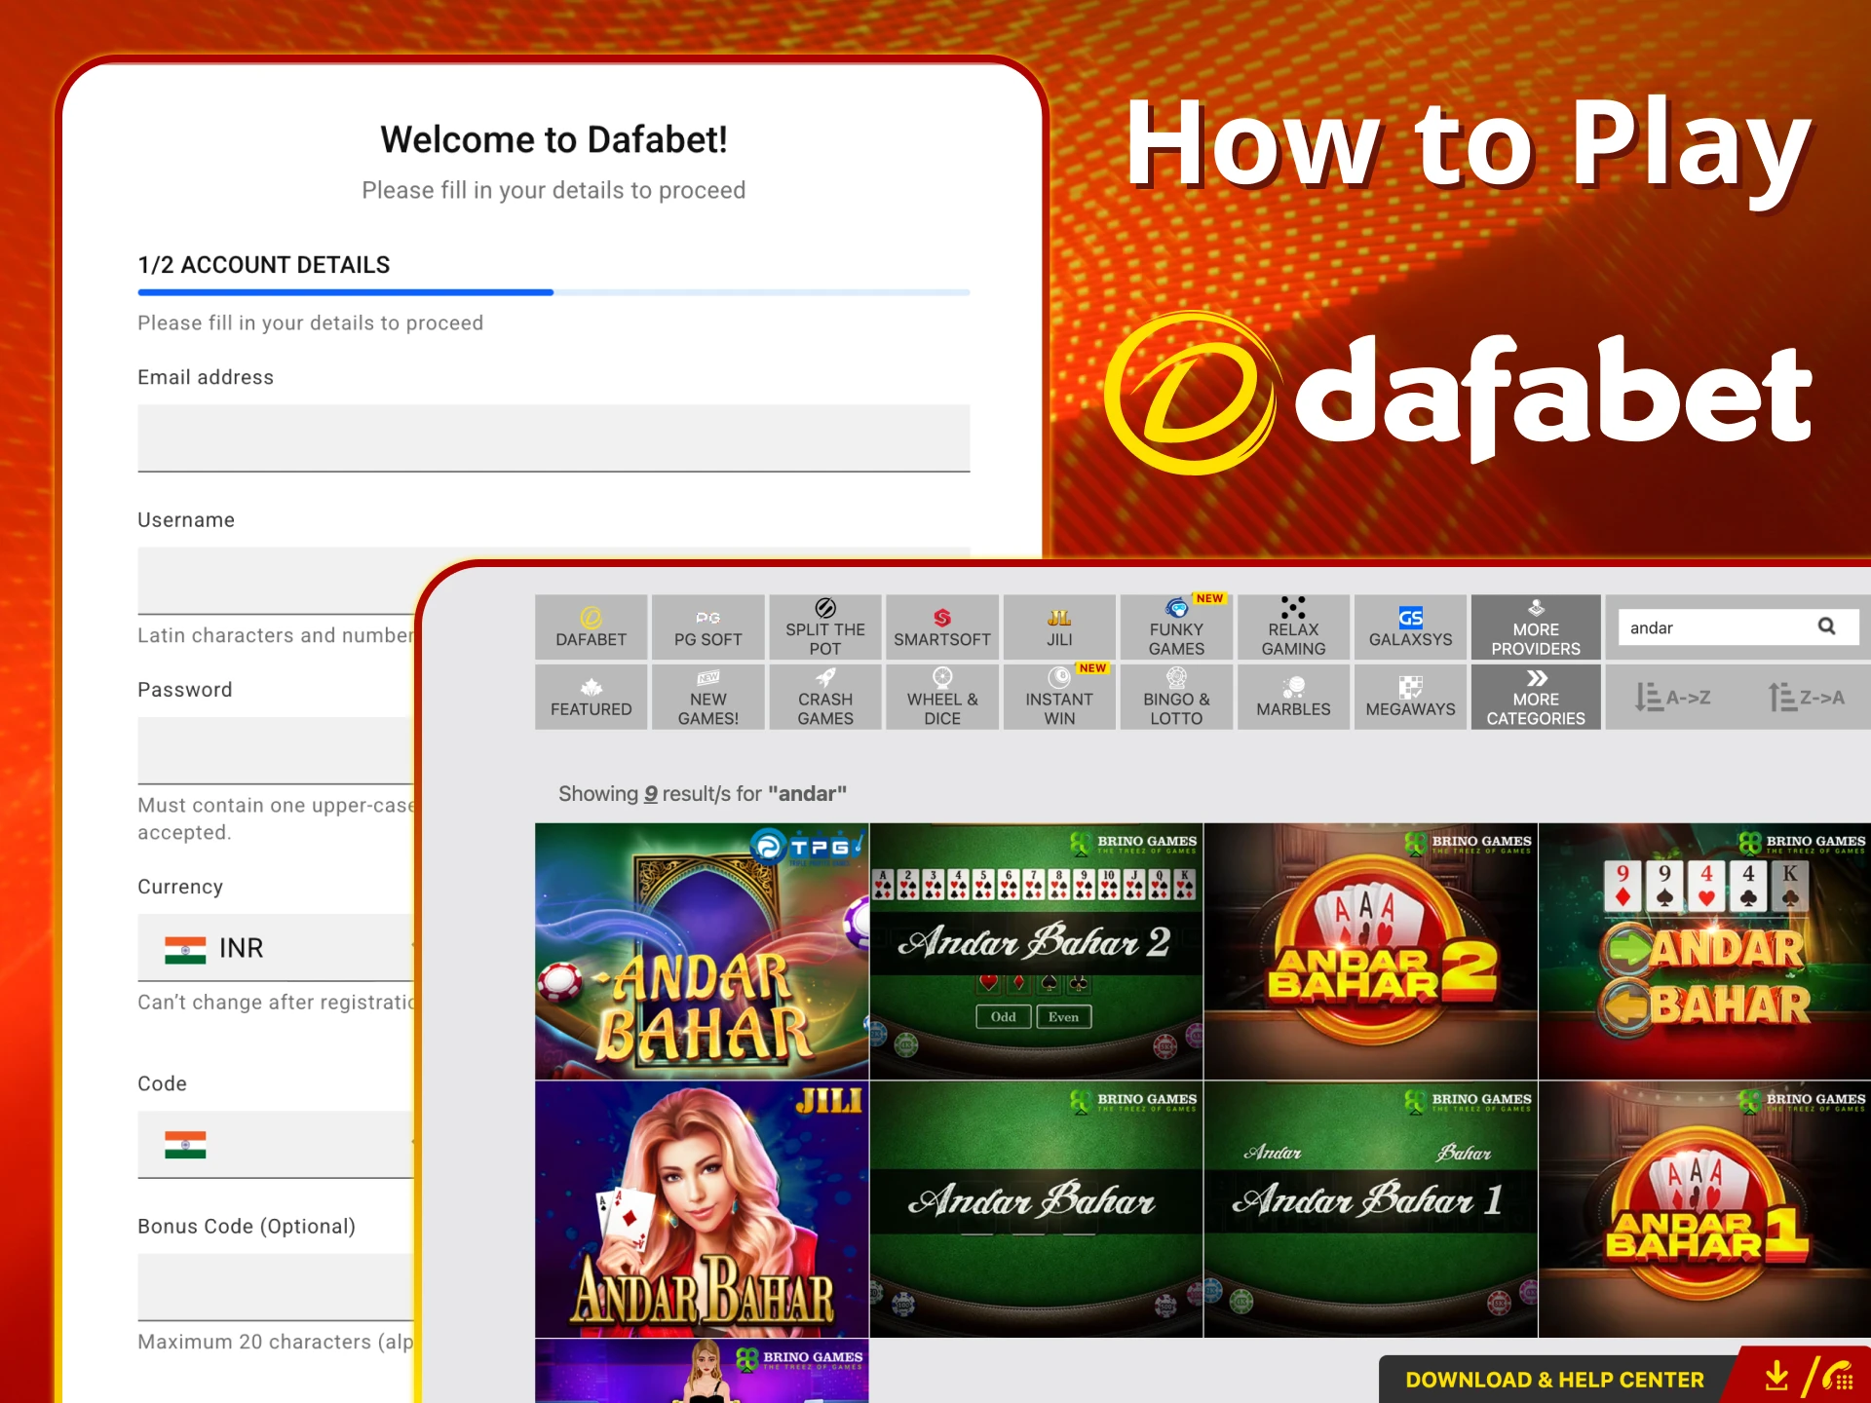1871x1403 pixels.
Task: Select the Megaways button
Action: [x=1409, y=697]
